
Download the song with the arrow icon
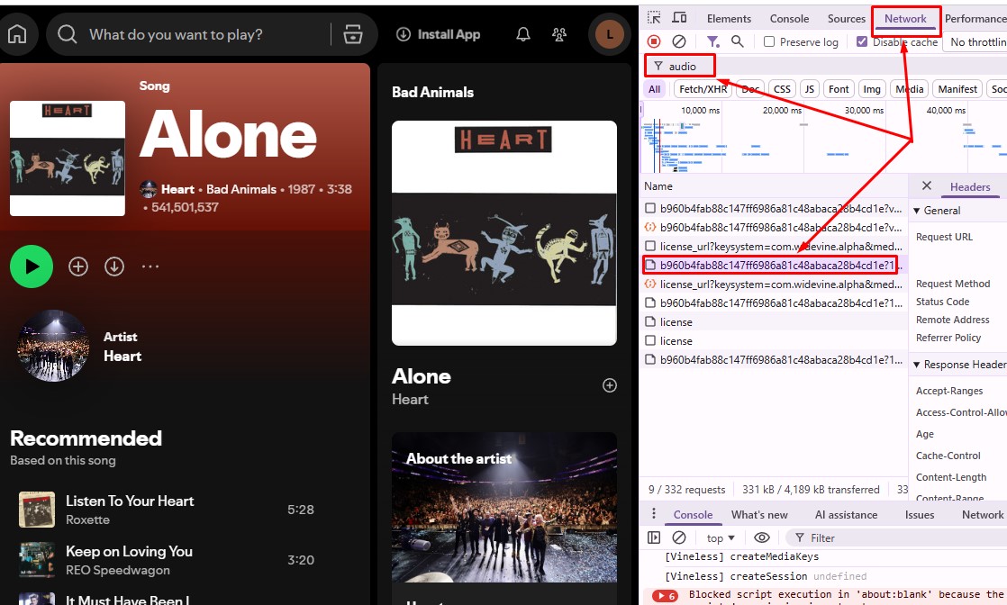pos(114,266)
